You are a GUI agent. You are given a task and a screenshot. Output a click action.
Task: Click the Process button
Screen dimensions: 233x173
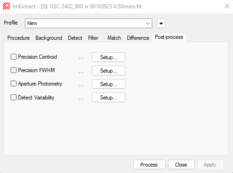[149, 165]
